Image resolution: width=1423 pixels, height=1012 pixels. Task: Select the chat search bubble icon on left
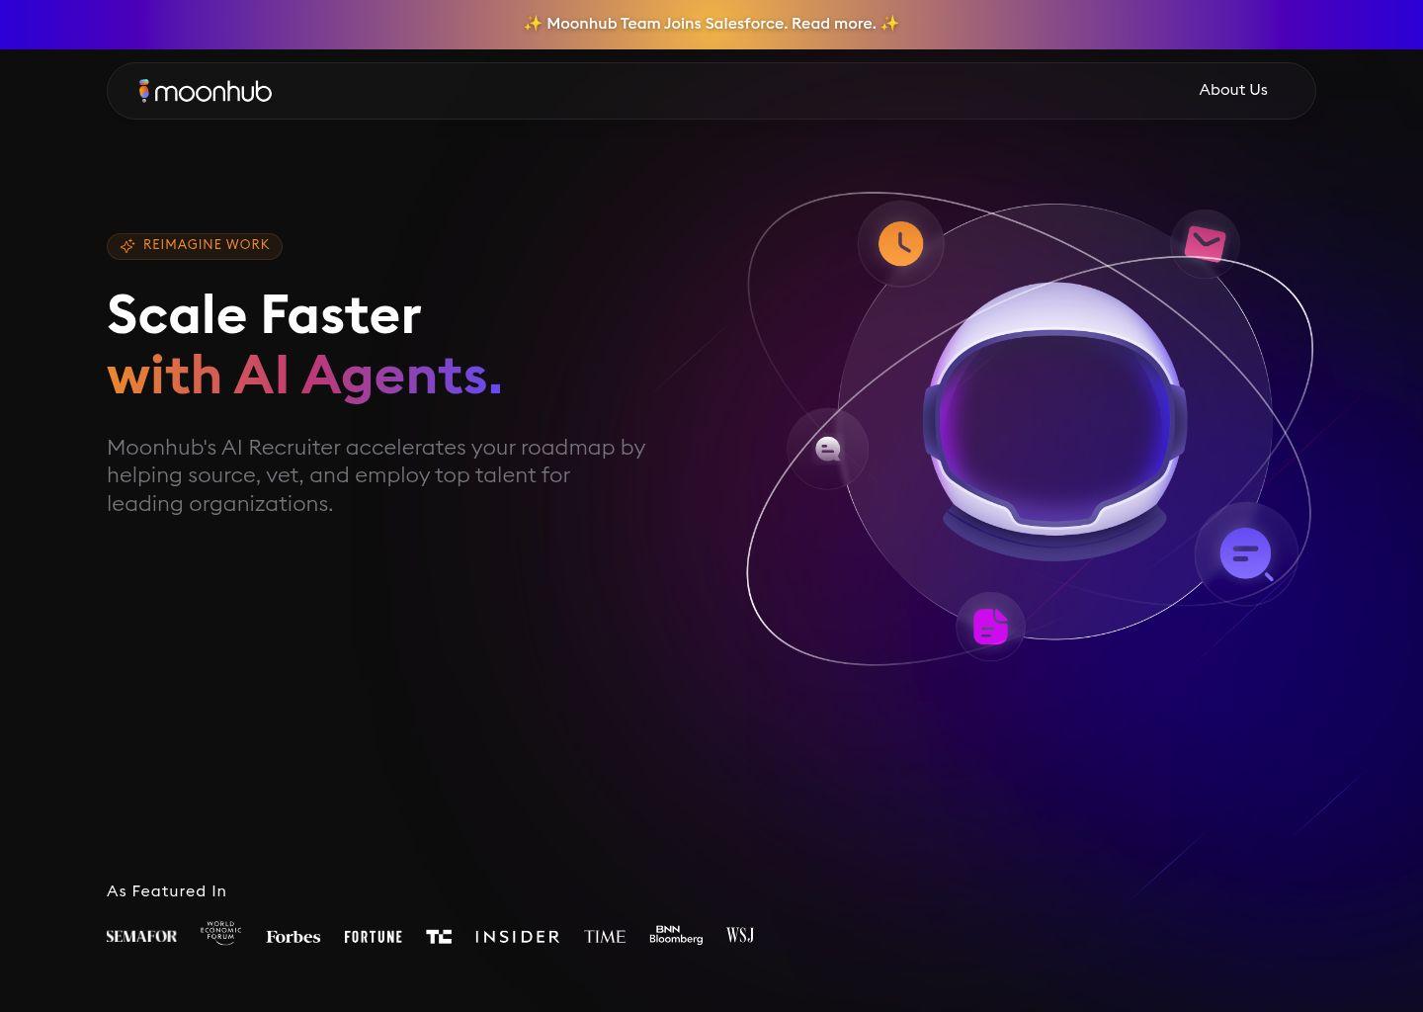tap(827, 449)
